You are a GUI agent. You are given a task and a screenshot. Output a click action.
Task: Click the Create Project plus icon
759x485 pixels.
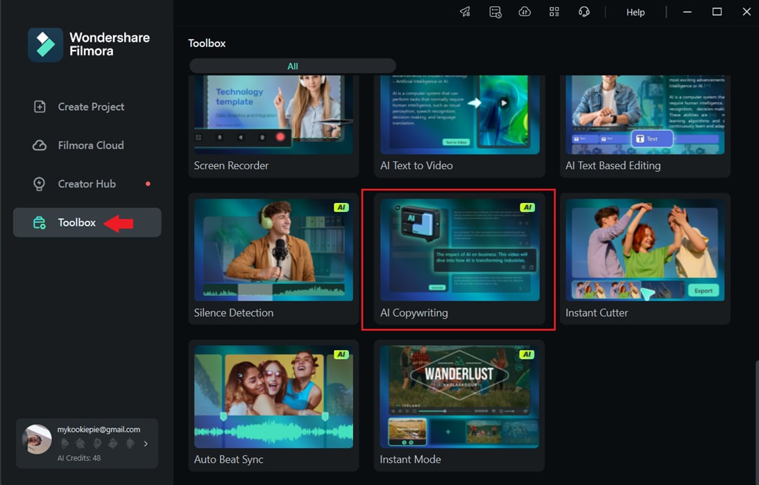coord(40,107)
